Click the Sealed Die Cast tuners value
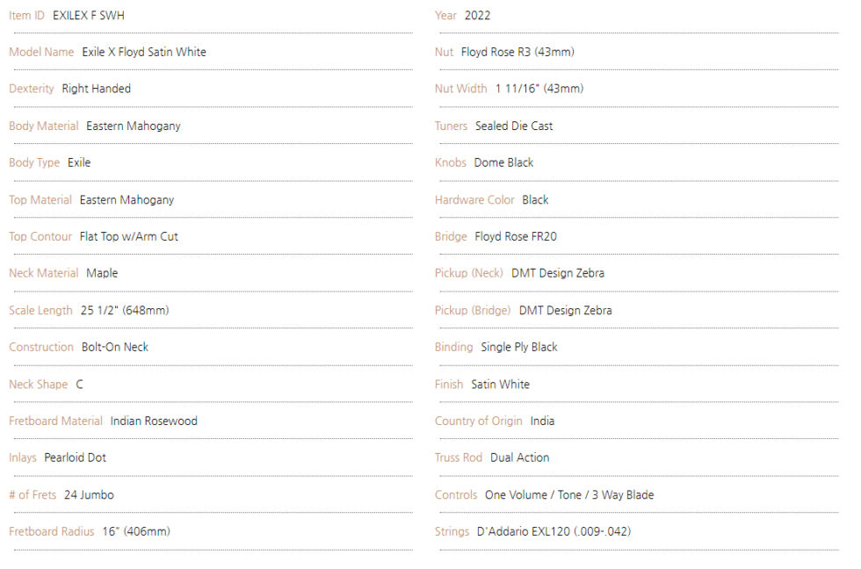This screenshot has height=569, width=861. [x=513, y=126]
